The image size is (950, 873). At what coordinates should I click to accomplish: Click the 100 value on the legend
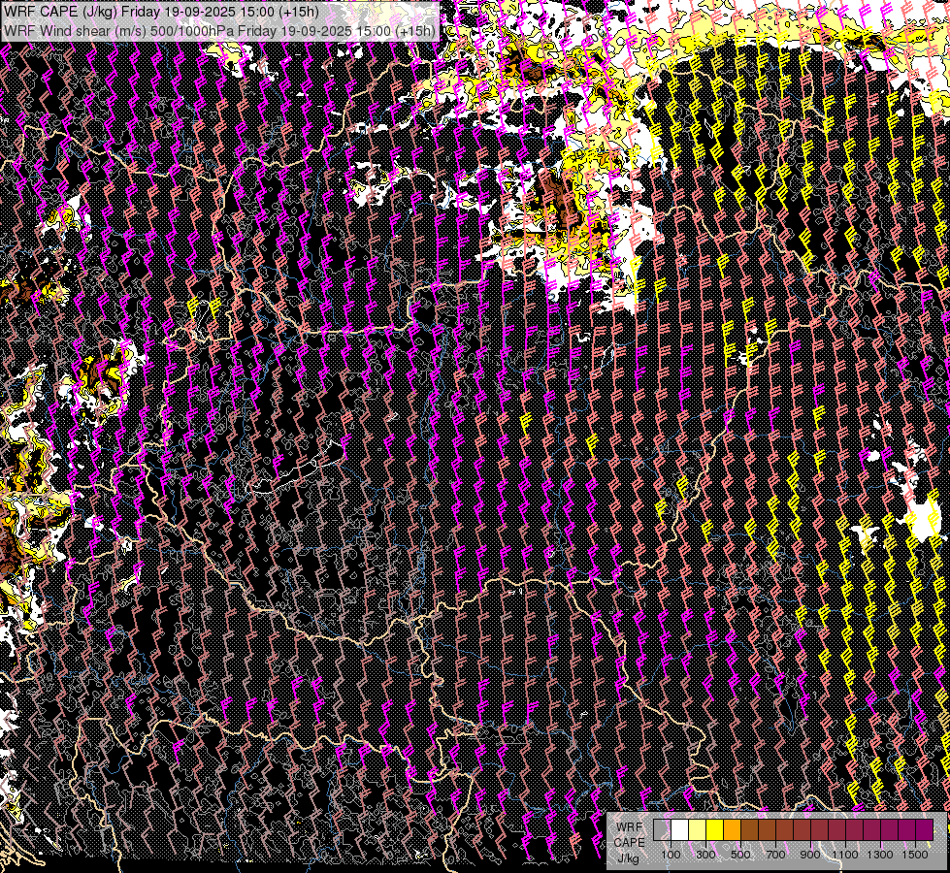671,855
